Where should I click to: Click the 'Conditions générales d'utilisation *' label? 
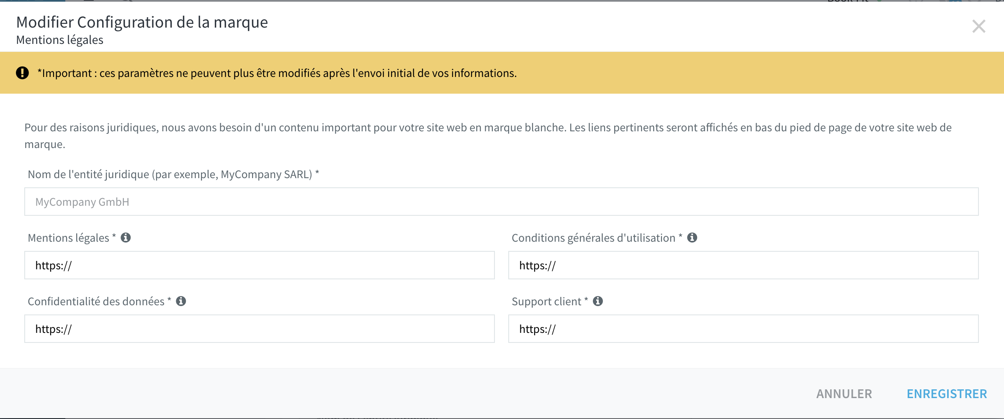[x=597, y=238]
